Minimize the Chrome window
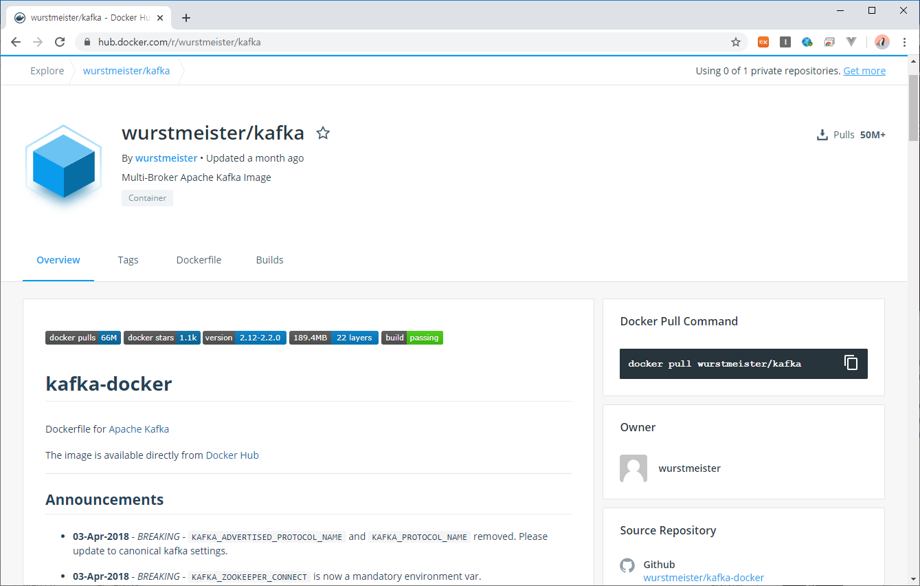This screenshot has width=920, height=586. pos(840,10)
